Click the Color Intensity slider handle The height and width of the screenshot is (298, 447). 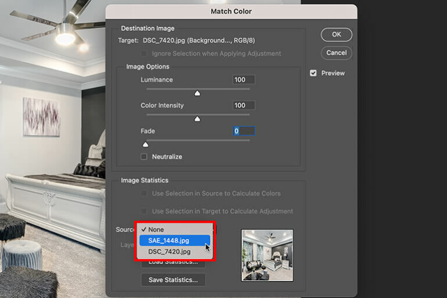[197, 119]
